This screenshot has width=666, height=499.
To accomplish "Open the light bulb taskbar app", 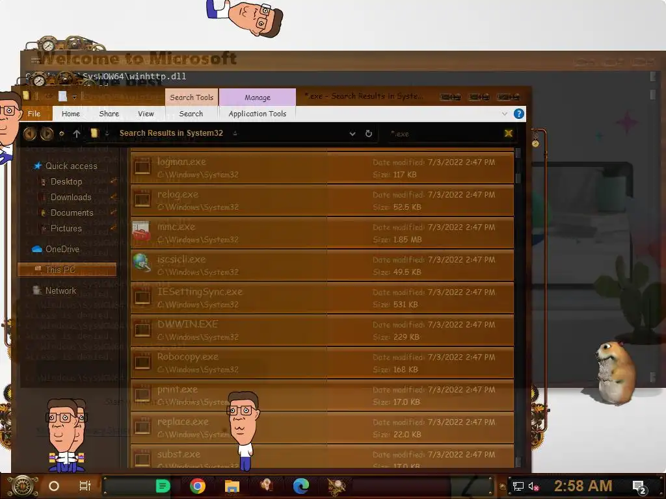I will tap(266, 485).
